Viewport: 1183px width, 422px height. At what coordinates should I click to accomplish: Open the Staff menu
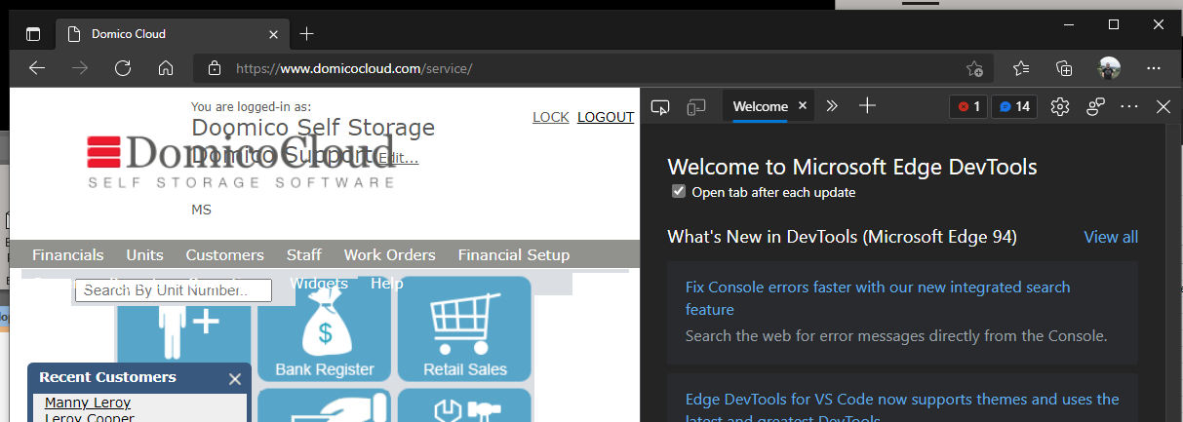(x=303, y=254)
